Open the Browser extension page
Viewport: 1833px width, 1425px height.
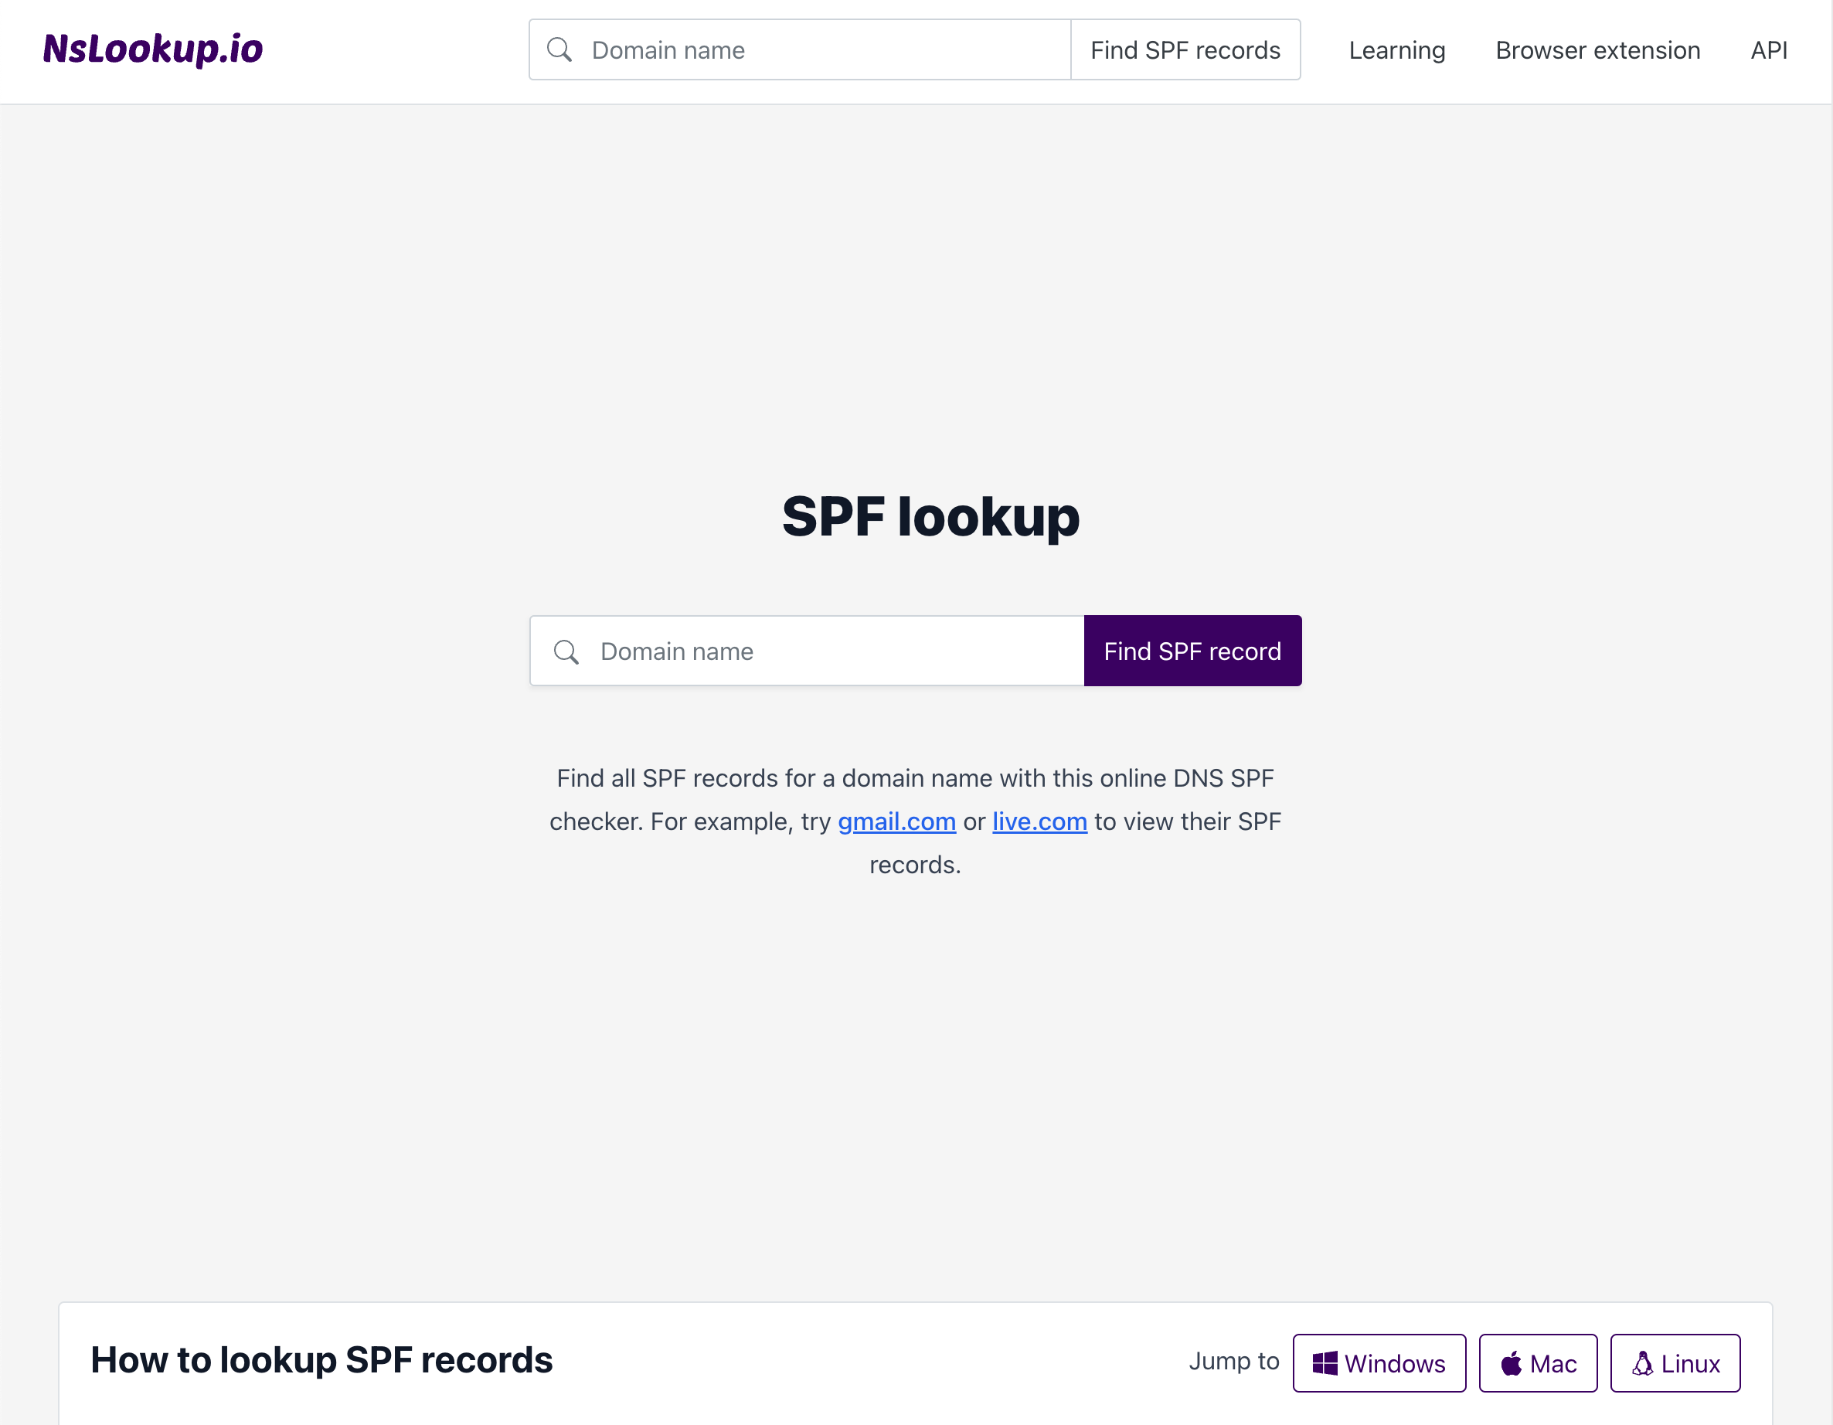pyautogui.click(x=1598, y=49)
